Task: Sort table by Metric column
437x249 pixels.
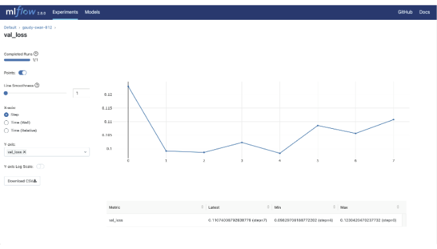Action: click(203, 207)
